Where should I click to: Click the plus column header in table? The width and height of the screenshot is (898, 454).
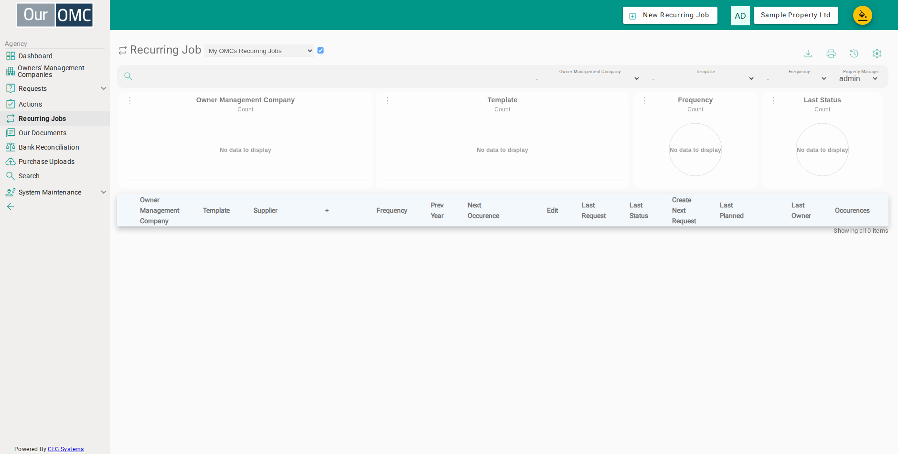click(x=327, y=210)
